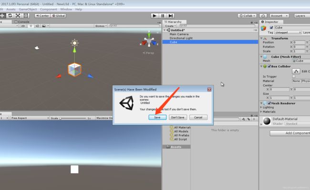Select the Scale tool in toolbar
Viewport: 310px width, 190px height.
tap(18, 16)
